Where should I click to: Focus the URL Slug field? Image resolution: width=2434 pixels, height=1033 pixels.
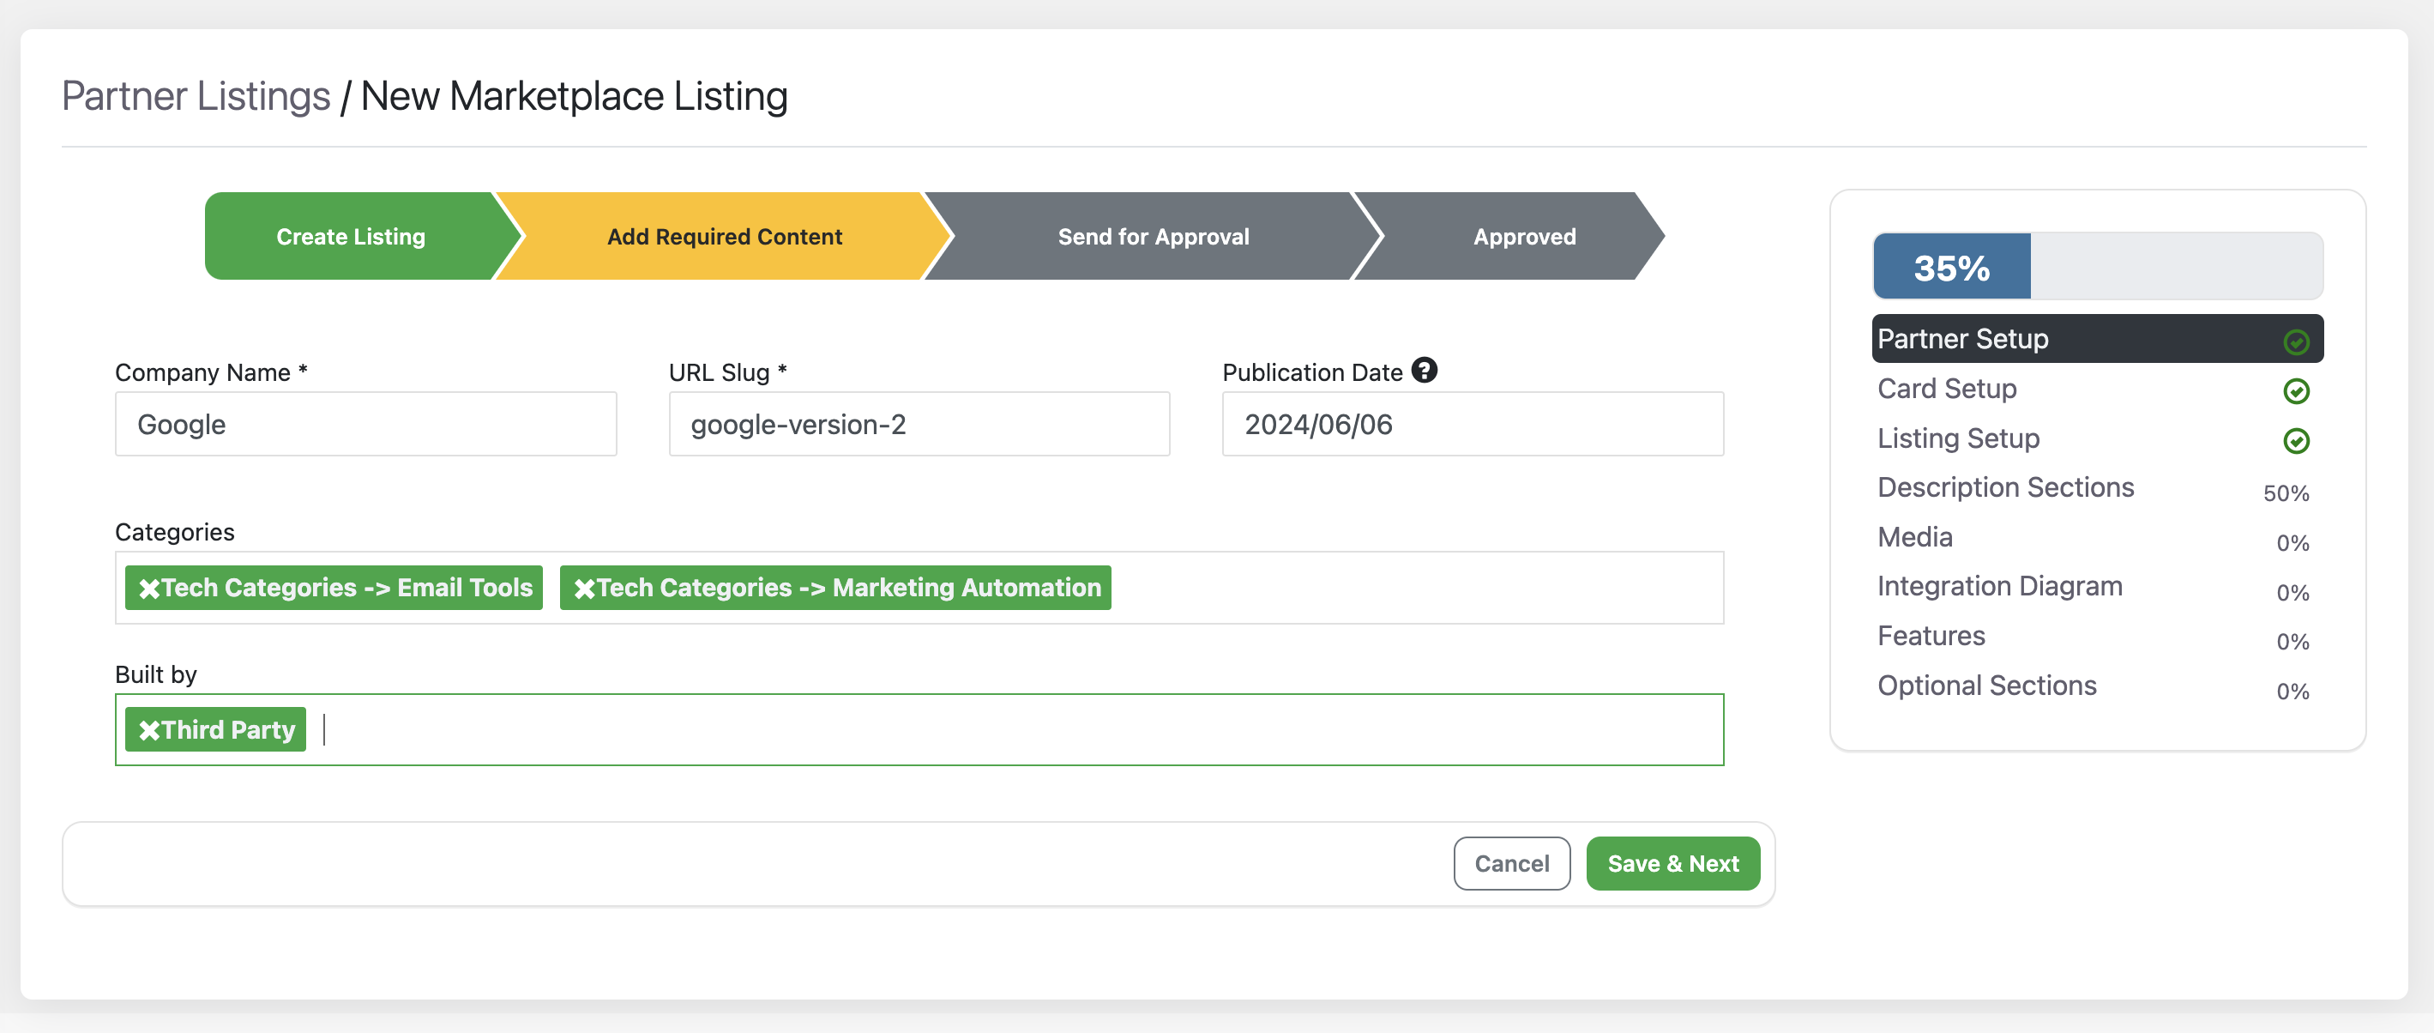click(919, 425)
